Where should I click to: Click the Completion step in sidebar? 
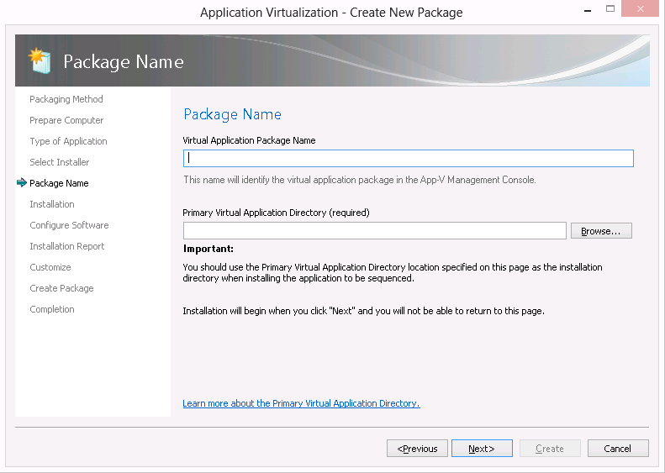(x=52, y=309)
